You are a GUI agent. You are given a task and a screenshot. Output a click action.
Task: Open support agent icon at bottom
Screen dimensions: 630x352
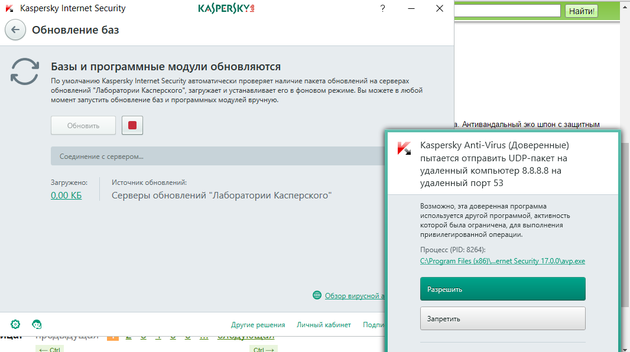(x=37, y=324)
